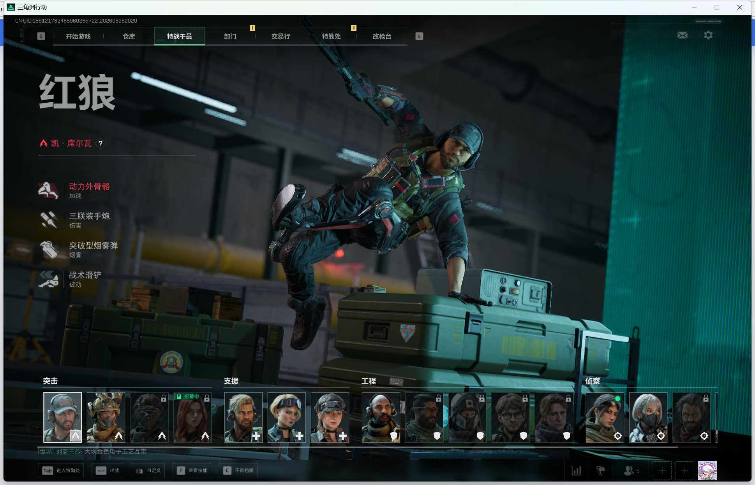
Task: Select the locked engineer with eyeglasses
Action: [x=511, y=417]
